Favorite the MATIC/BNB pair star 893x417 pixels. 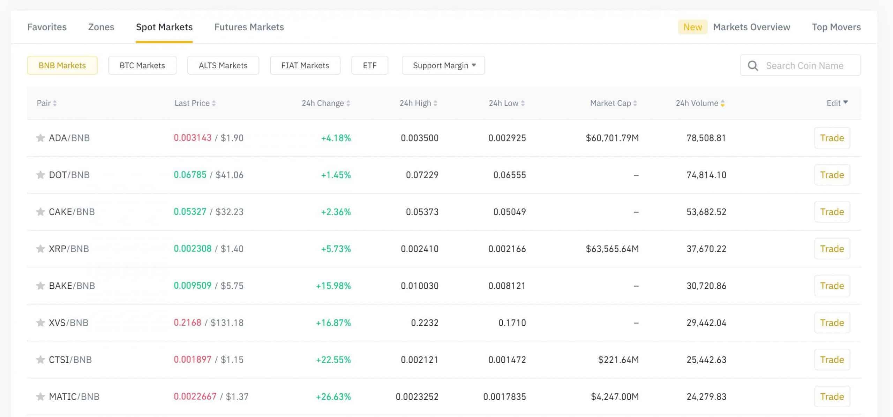point(40,396)
